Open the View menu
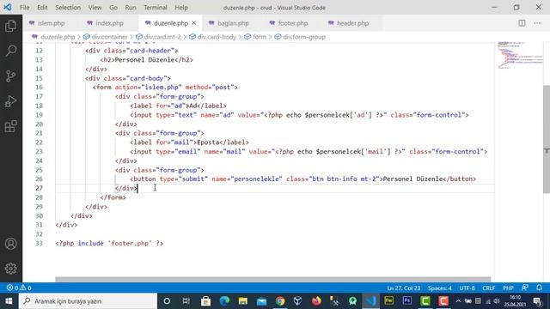550x309 pixels. [x=95, y=8]
